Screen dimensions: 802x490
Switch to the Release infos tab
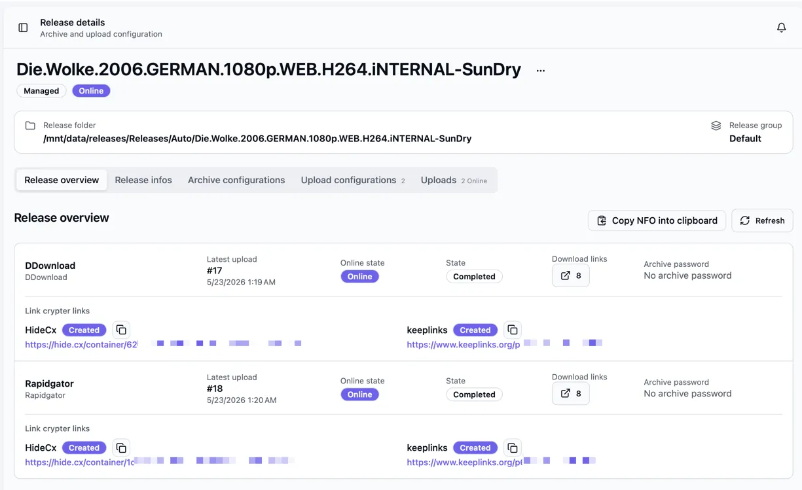143,180
